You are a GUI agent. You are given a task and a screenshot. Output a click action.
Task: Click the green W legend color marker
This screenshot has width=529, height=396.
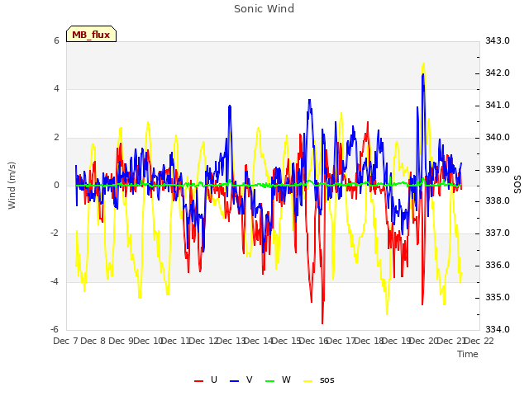point(270,381)
